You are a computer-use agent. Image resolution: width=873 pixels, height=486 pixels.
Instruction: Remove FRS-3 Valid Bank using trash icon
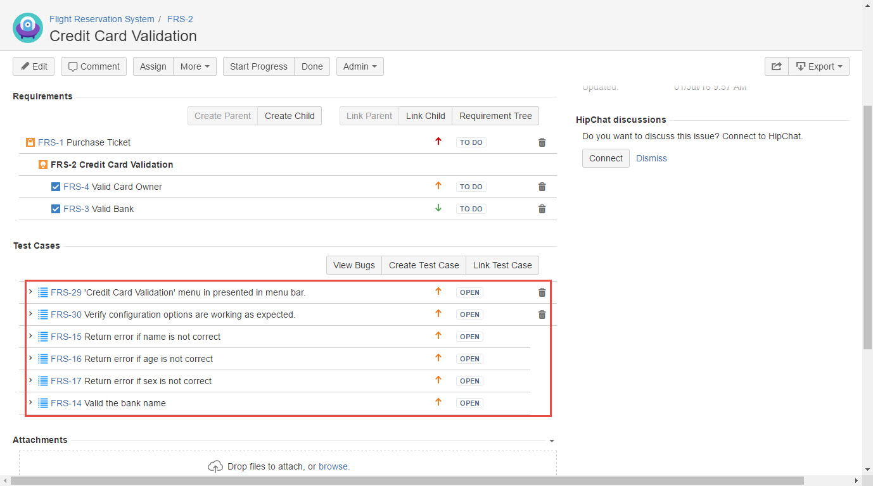pyautogui.click(x=542, y=209)
